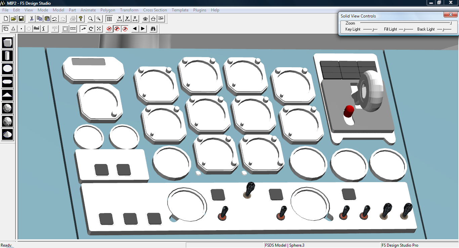Open the Cross Section menu
The image size is (459, 248).
pyautogui.click(x=155, y=10)
